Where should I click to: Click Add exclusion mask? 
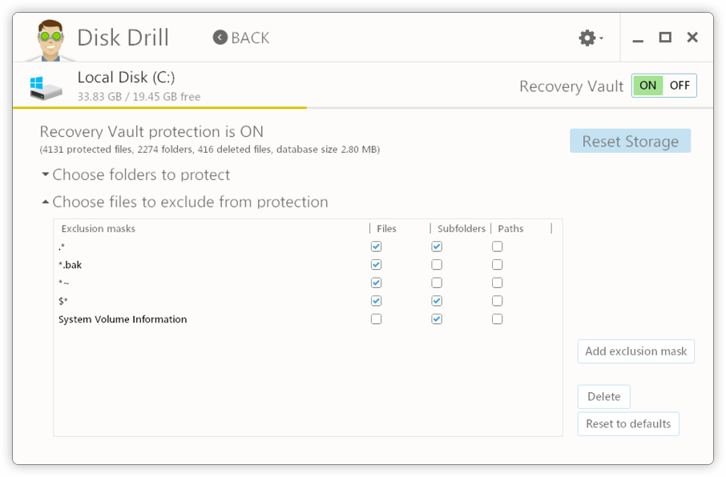pyautogui.click(x=635, y=351)
